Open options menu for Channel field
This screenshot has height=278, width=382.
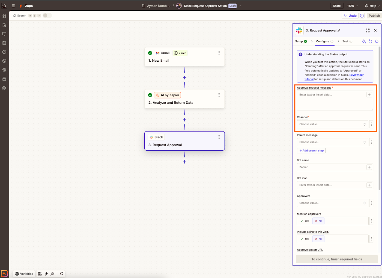pos(371,124)
